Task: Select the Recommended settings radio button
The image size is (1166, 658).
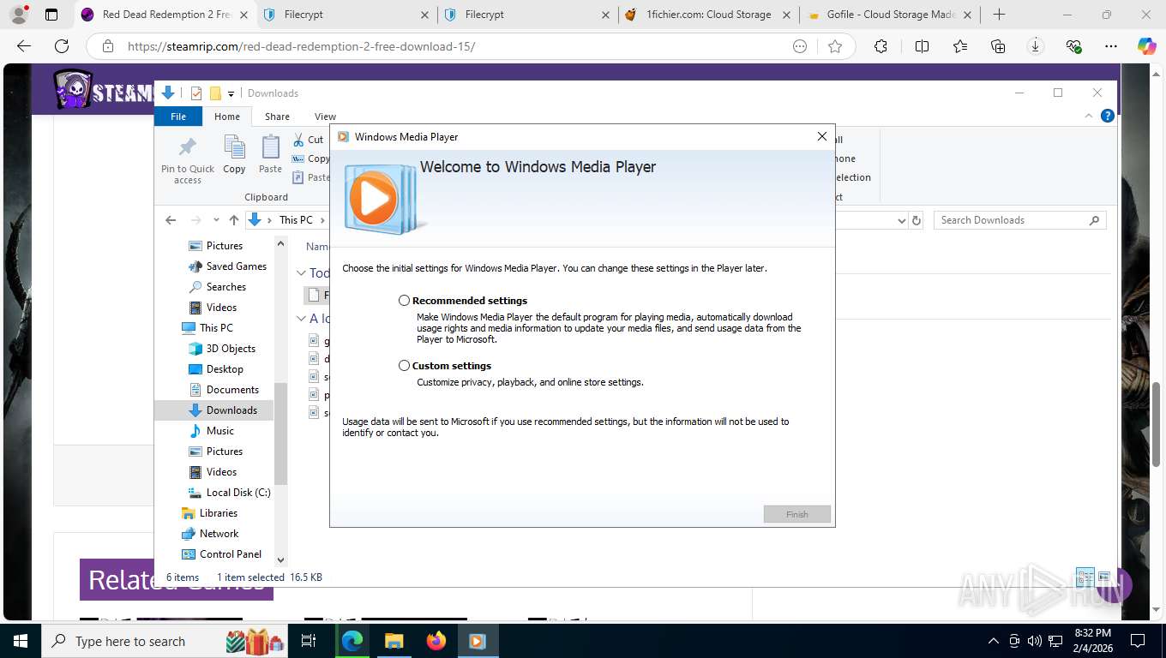Action: click(x=404, y=301)
